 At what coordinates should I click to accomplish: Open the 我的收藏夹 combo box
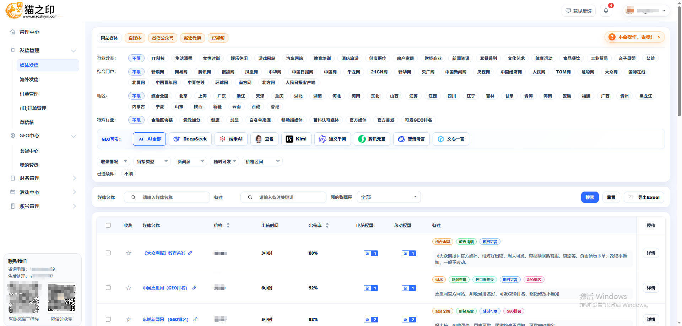click(x=389, y=197)
